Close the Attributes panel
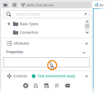Image resolution: width=105 pixels, height=94 pixels. point(87,44)
